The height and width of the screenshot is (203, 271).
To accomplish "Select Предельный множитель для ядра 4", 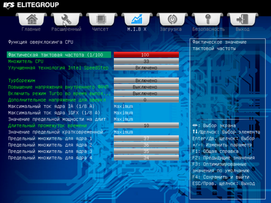I will pos(50,157).
